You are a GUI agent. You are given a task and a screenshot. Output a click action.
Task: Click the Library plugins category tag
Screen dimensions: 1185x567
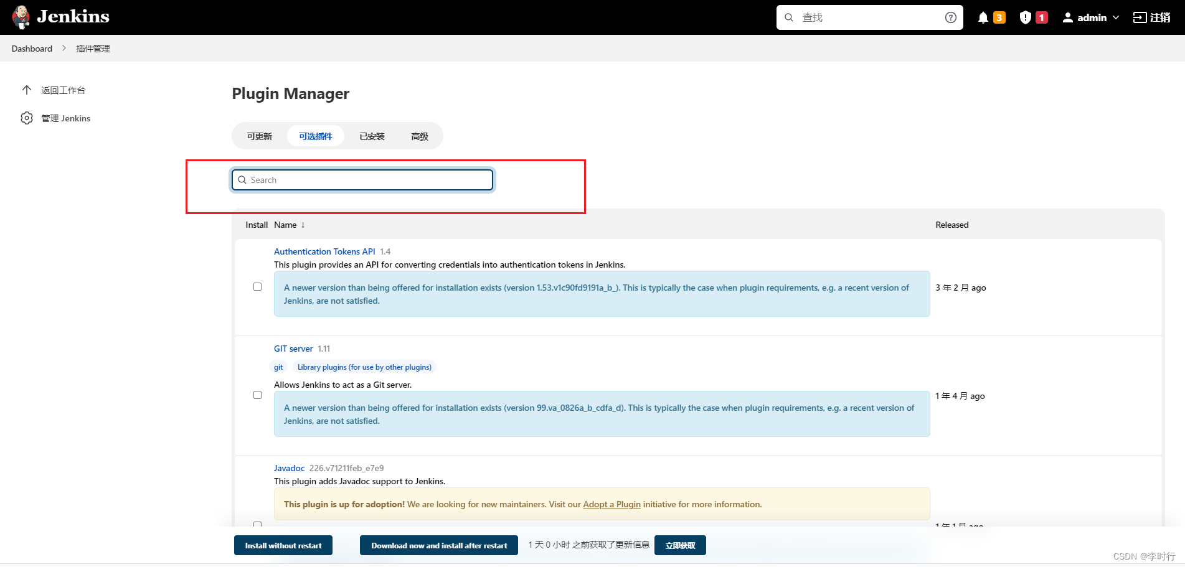(x=364, y=367)
